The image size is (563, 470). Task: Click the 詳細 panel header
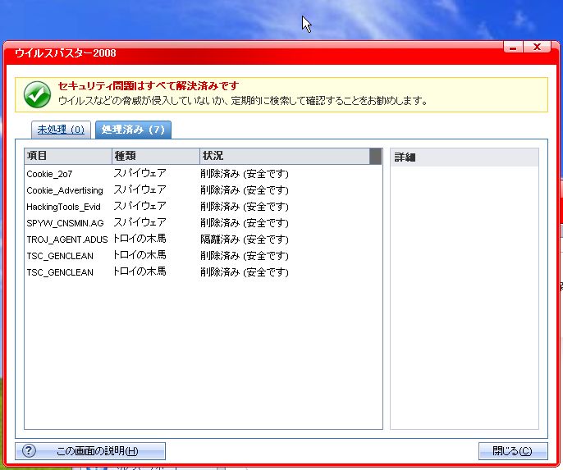(x=464, y=157)
